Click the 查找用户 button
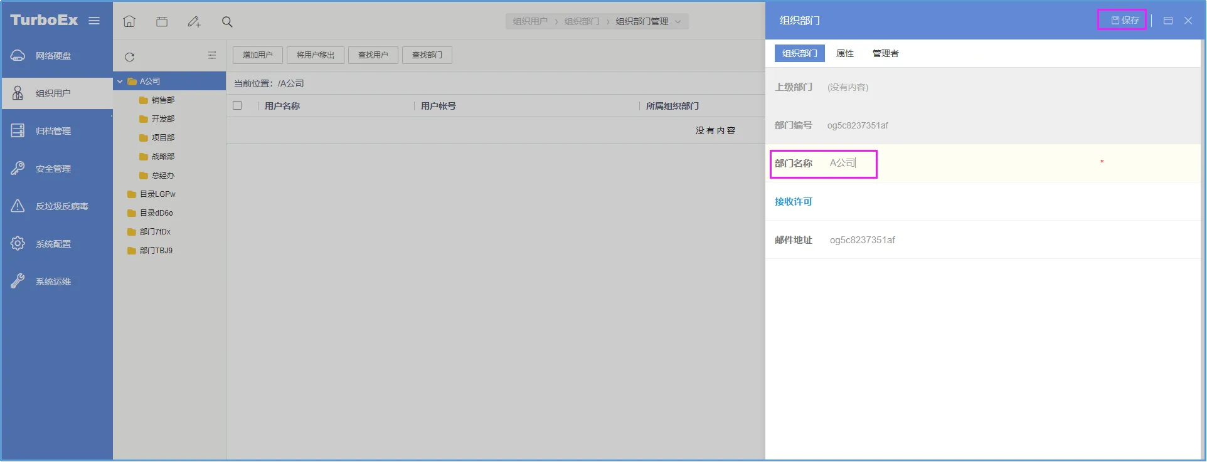The width and height of the screenshot is (1207, 462). [373, 55]
